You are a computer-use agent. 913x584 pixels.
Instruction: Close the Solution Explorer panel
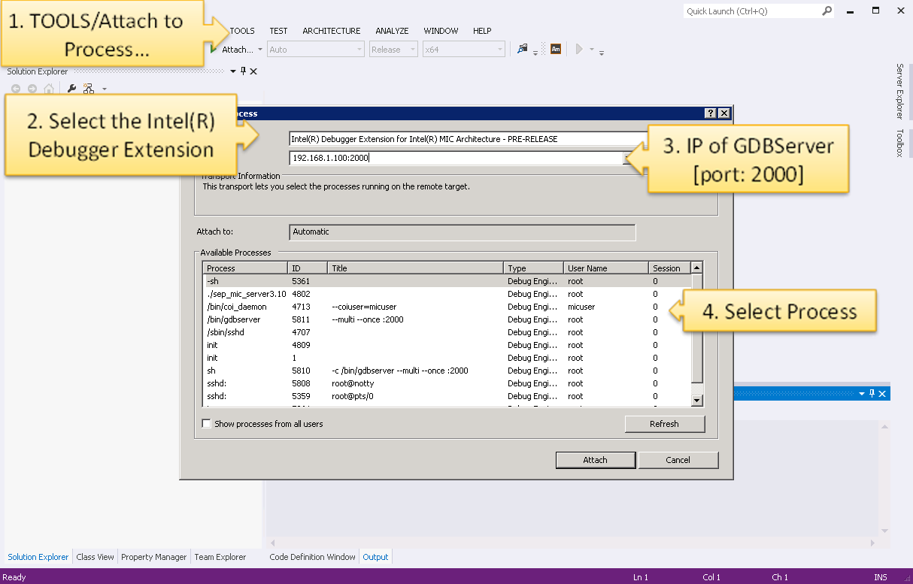pos(253,71)
